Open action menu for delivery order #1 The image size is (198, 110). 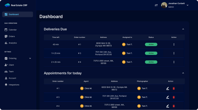pos(174,44)
